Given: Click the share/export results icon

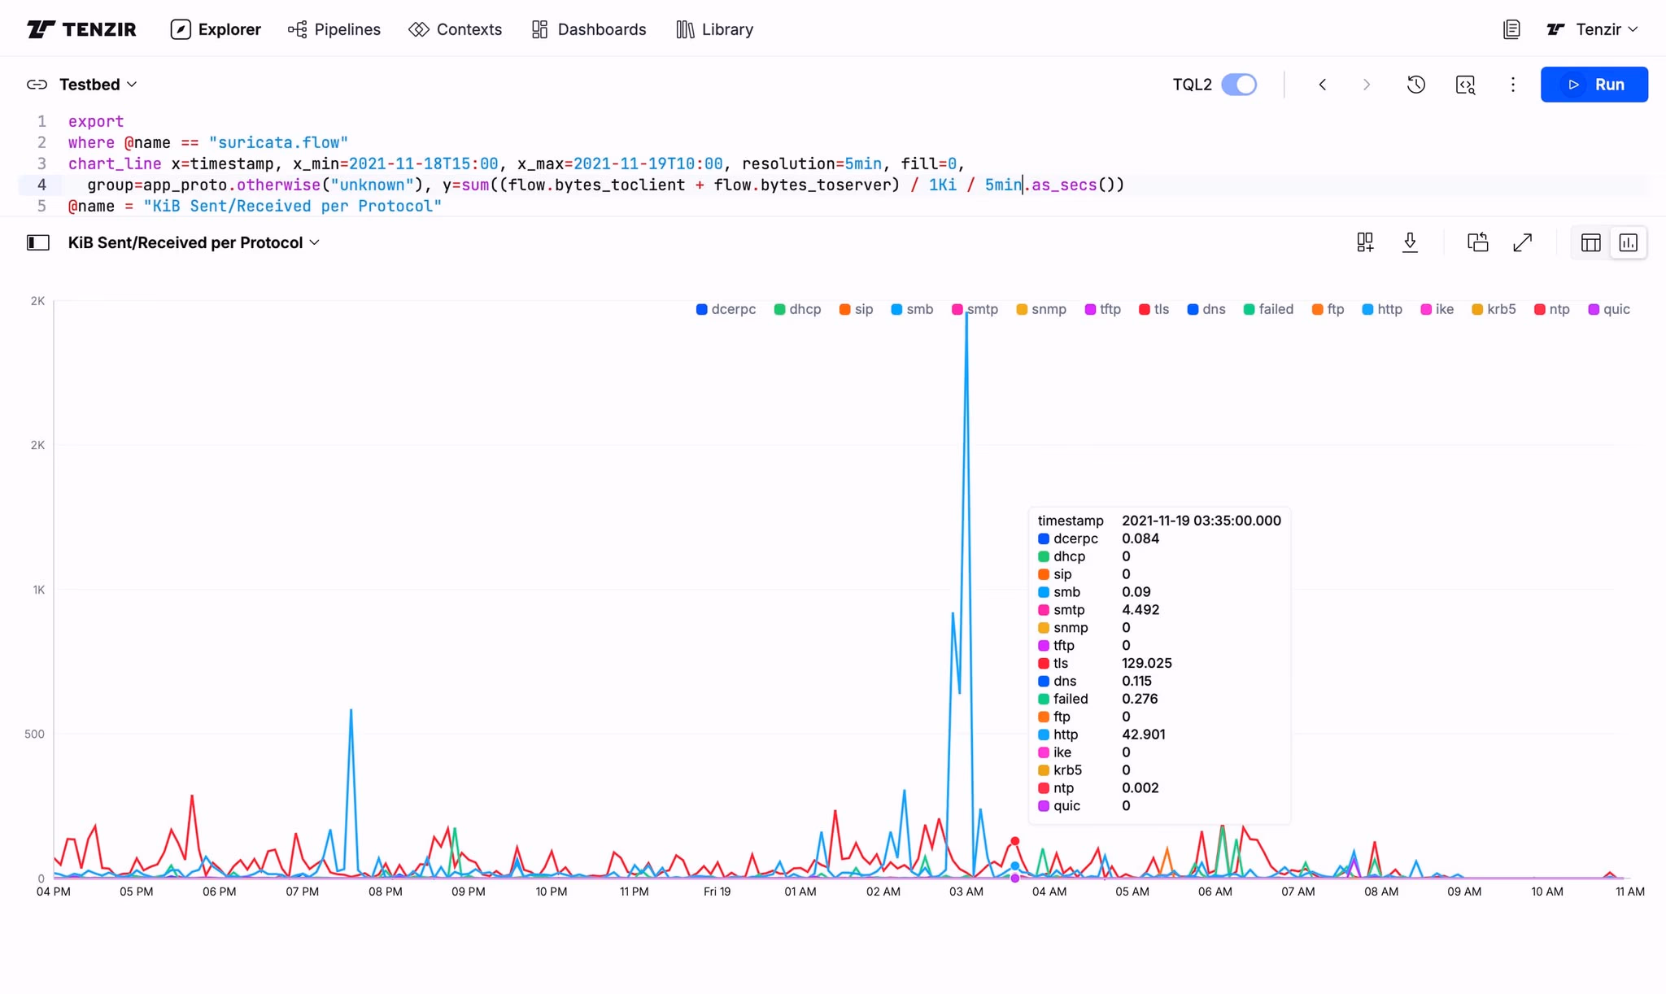Looking at the screenshot, I should [x=1478, y=242].
